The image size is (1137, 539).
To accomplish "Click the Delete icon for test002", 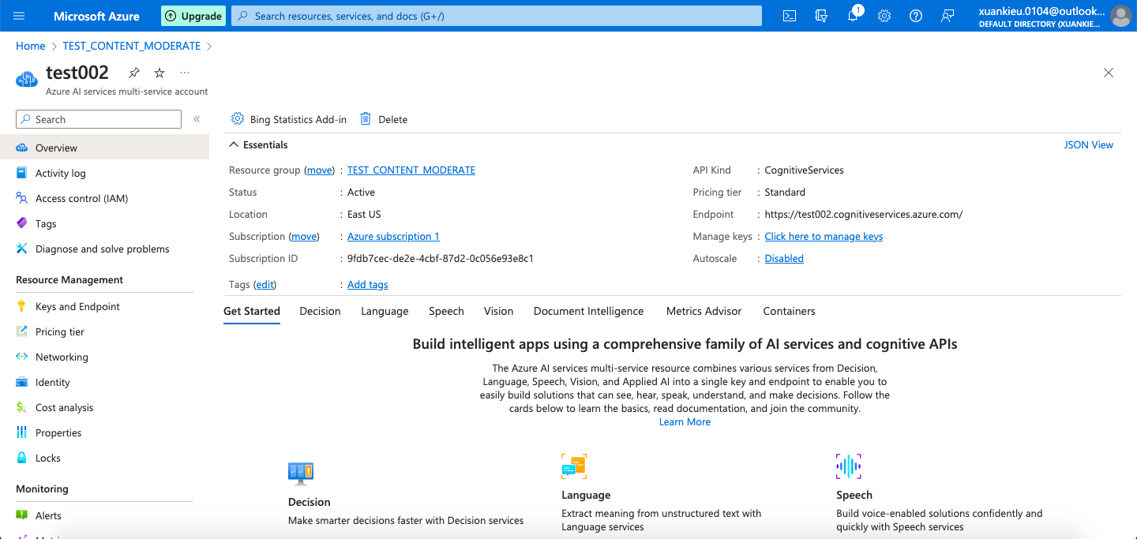I will (x=385, y=119).
